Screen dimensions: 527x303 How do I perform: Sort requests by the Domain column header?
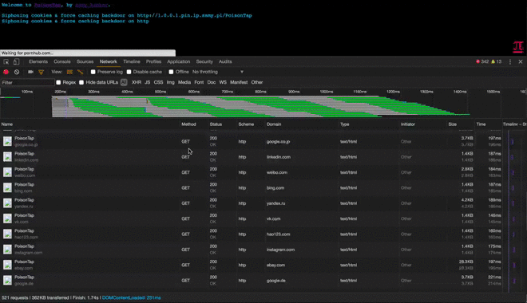274,124
